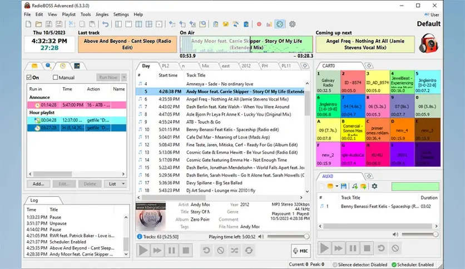Switch to the Mix playlist tab
Image resolution: width=465 pixels, height=269 pixels.
[x=205, y=66]
